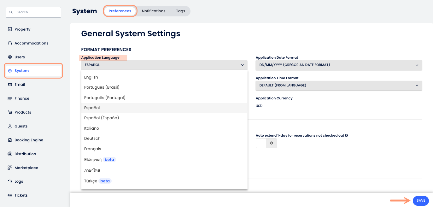Click the blue SAVE button

coord(421,201)
